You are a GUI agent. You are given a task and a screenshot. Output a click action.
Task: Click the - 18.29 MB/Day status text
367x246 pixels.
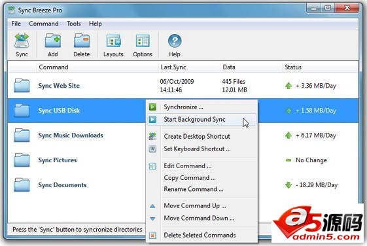[x=317, y=185]
